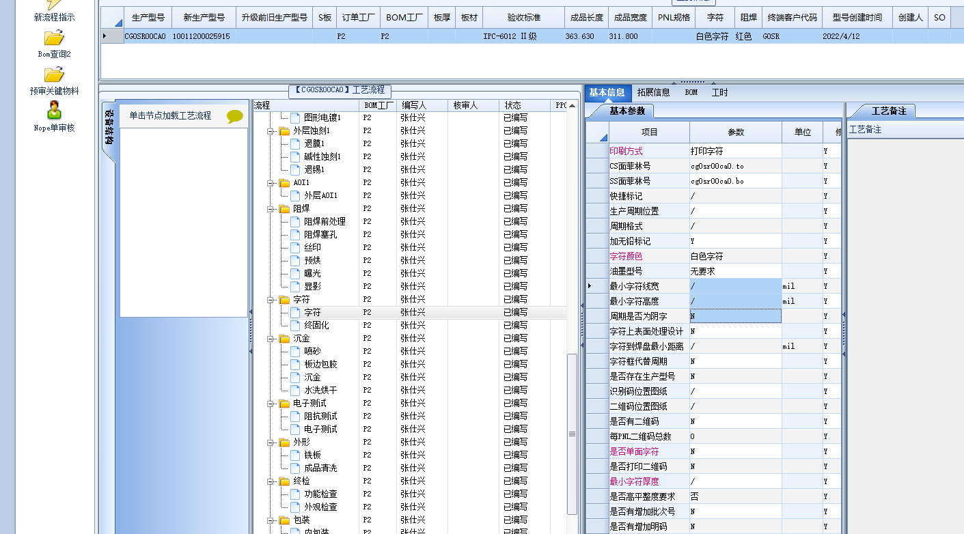Switch to the 拓展信息 tab
Viewport: 964px width, 534px height.
pos(653,92)
